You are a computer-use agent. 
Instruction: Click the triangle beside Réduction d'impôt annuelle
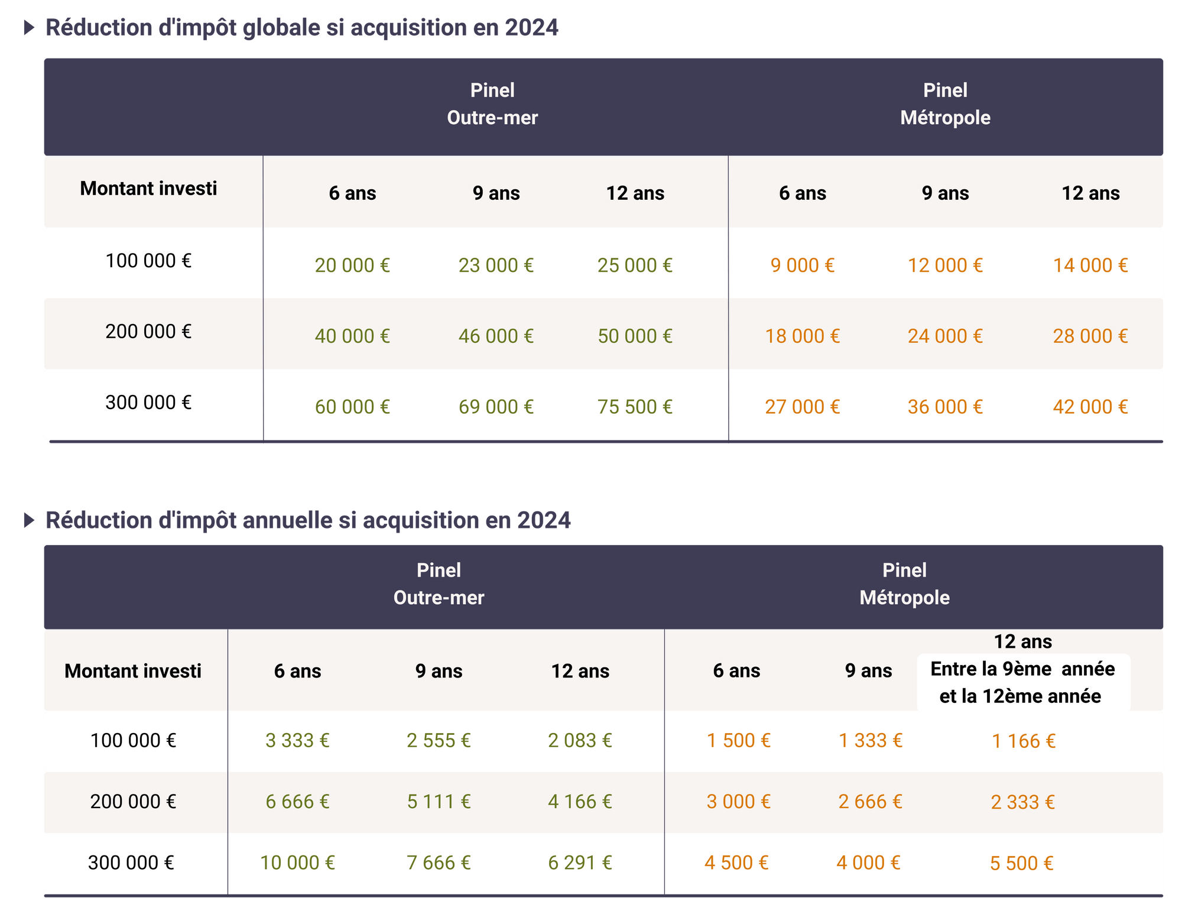(28, 520)
